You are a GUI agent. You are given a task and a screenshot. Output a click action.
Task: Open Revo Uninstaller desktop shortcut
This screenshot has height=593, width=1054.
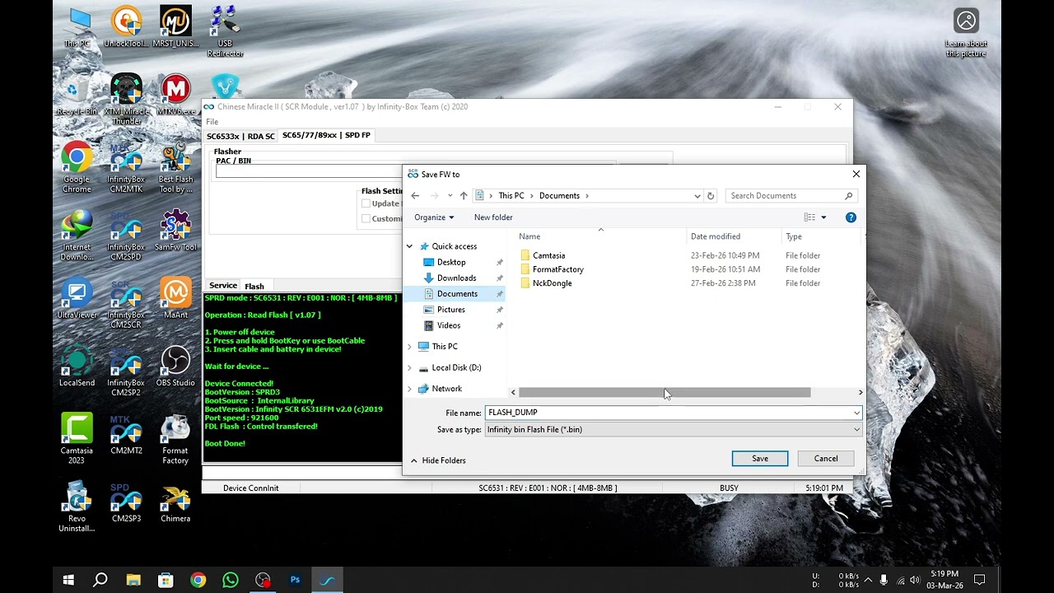point(77,507)
